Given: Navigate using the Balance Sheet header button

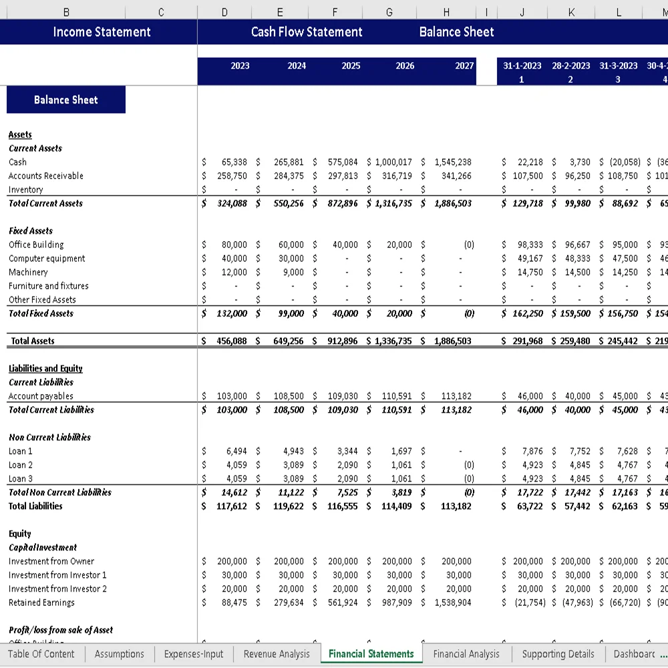Looking at the screenshot, I should tap(456, 31).
